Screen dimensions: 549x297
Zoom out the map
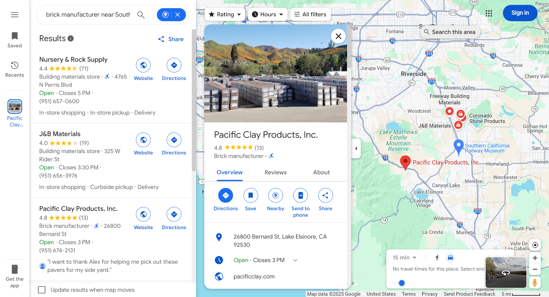535,270
